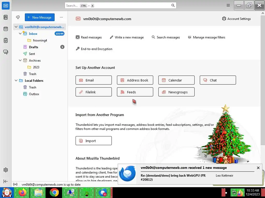Open the folder pane options ellipsis menu
The height and width of the screenshot is (198, 265).
click(x=61, y=17)
